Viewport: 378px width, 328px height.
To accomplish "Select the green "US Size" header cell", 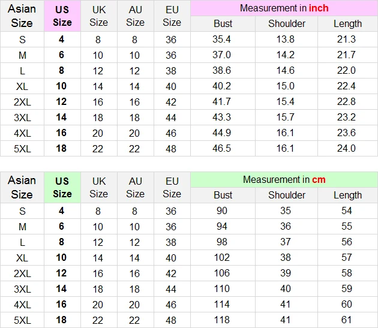I will [x=62, y=187].
